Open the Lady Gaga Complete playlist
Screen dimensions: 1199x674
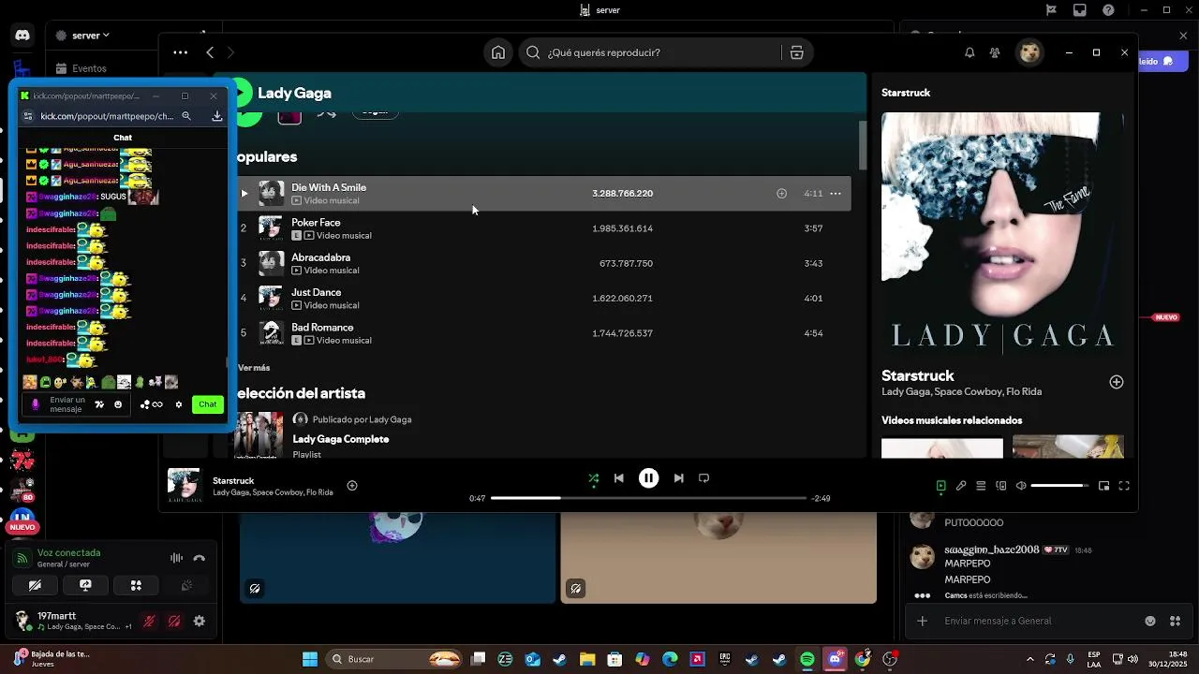340,439
